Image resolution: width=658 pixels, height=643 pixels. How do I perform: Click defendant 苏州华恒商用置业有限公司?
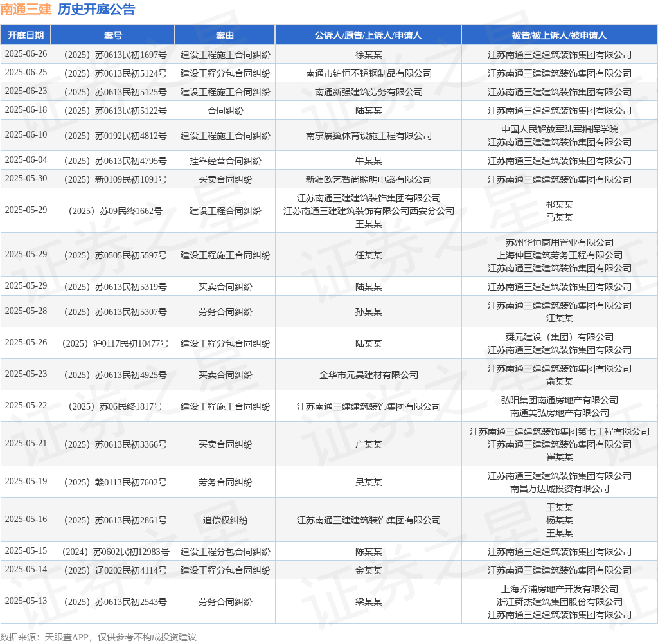point(560,242)
